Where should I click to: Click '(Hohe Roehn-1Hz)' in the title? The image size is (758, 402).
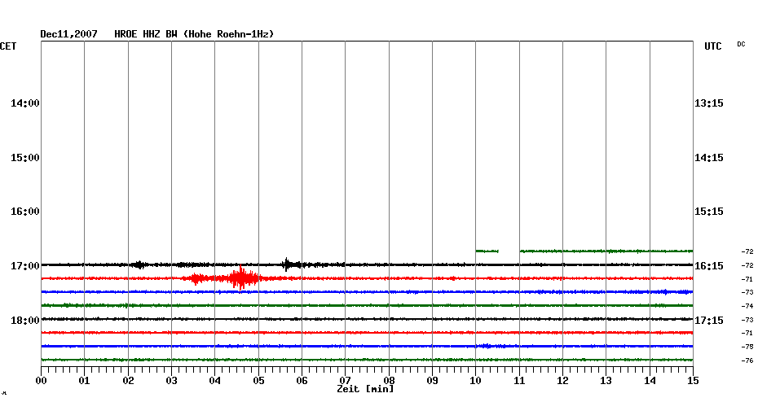[x=228, y=34]
